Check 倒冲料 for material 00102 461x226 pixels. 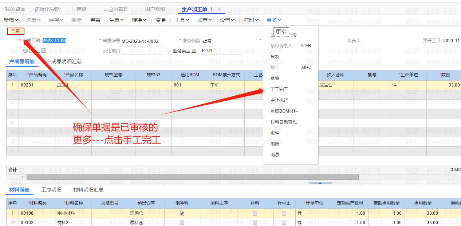tap(182, 222)
